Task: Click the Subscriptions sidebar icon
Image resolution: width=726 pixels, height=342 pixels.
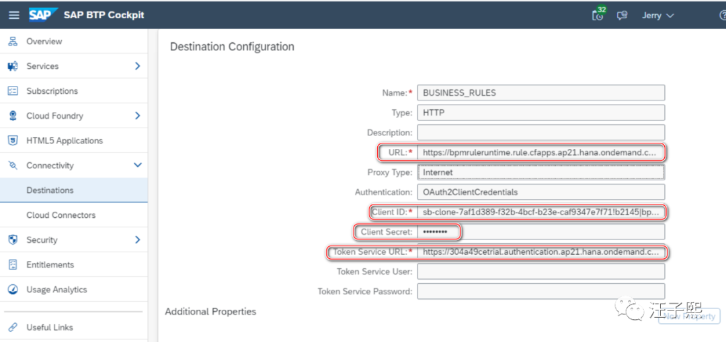Action: [13, 91]
